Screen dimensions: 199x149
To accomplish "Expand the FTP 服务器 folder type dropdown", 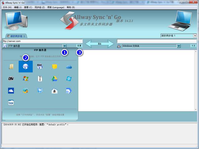I will click(64, 46).
